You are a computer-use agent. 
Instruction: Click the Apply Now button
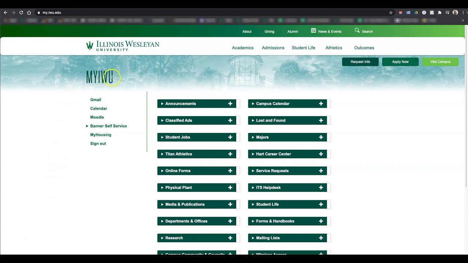pyautogui.click(x=400, y=62)
